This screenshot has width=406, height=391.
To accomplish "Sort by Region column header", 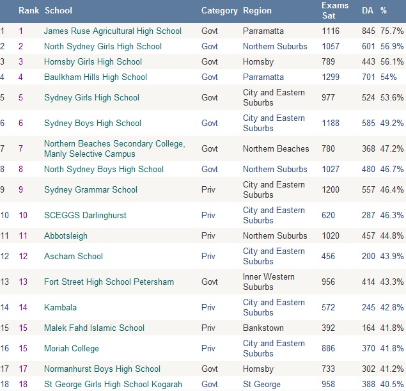I will coord(257,10).
